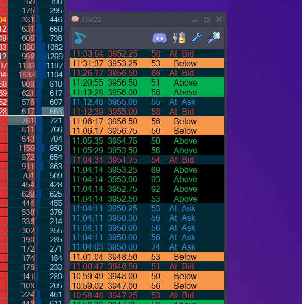Click the ESZ22 window title text
The image size is (302, 304).
tap(92, 19)
